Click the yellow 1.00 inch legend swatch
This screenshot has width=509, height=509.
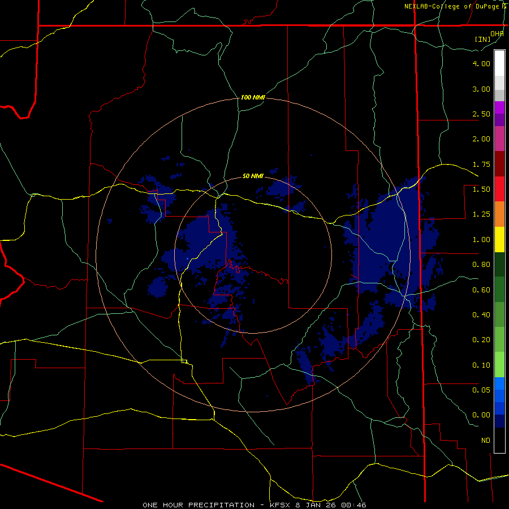coord(499,239)
